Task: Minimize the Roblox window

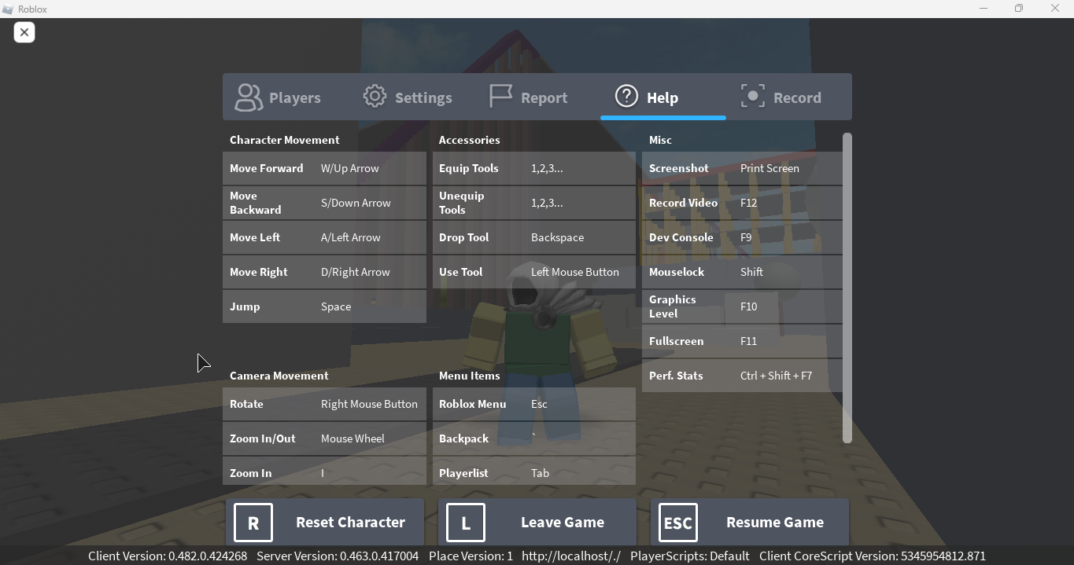Action: pos(984,9)
